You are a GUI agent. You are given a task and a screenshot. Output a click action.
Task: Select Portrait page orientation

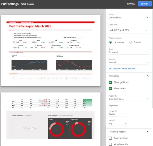click(131, 42)
